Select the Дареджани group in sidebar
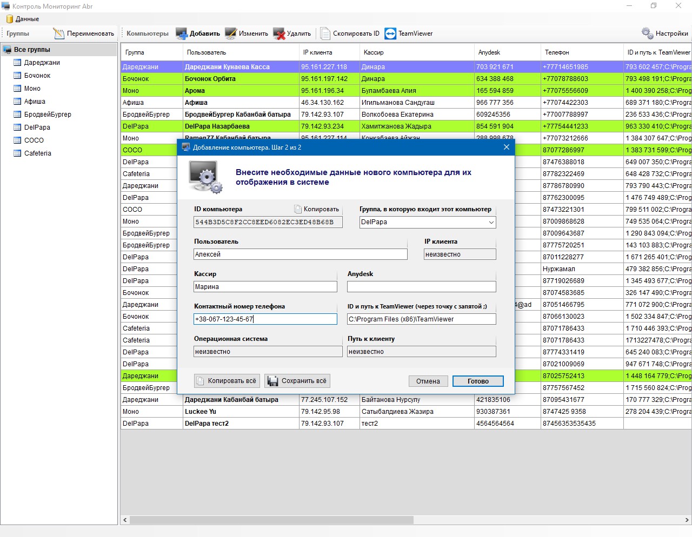Viewport: 692px width, 537px height. [42, 63]
